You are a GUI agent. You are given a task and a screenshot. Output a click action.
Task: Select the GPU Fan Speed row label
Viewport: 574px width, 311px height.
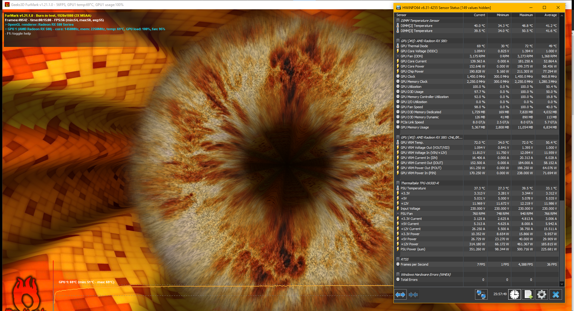pos(412,107)
